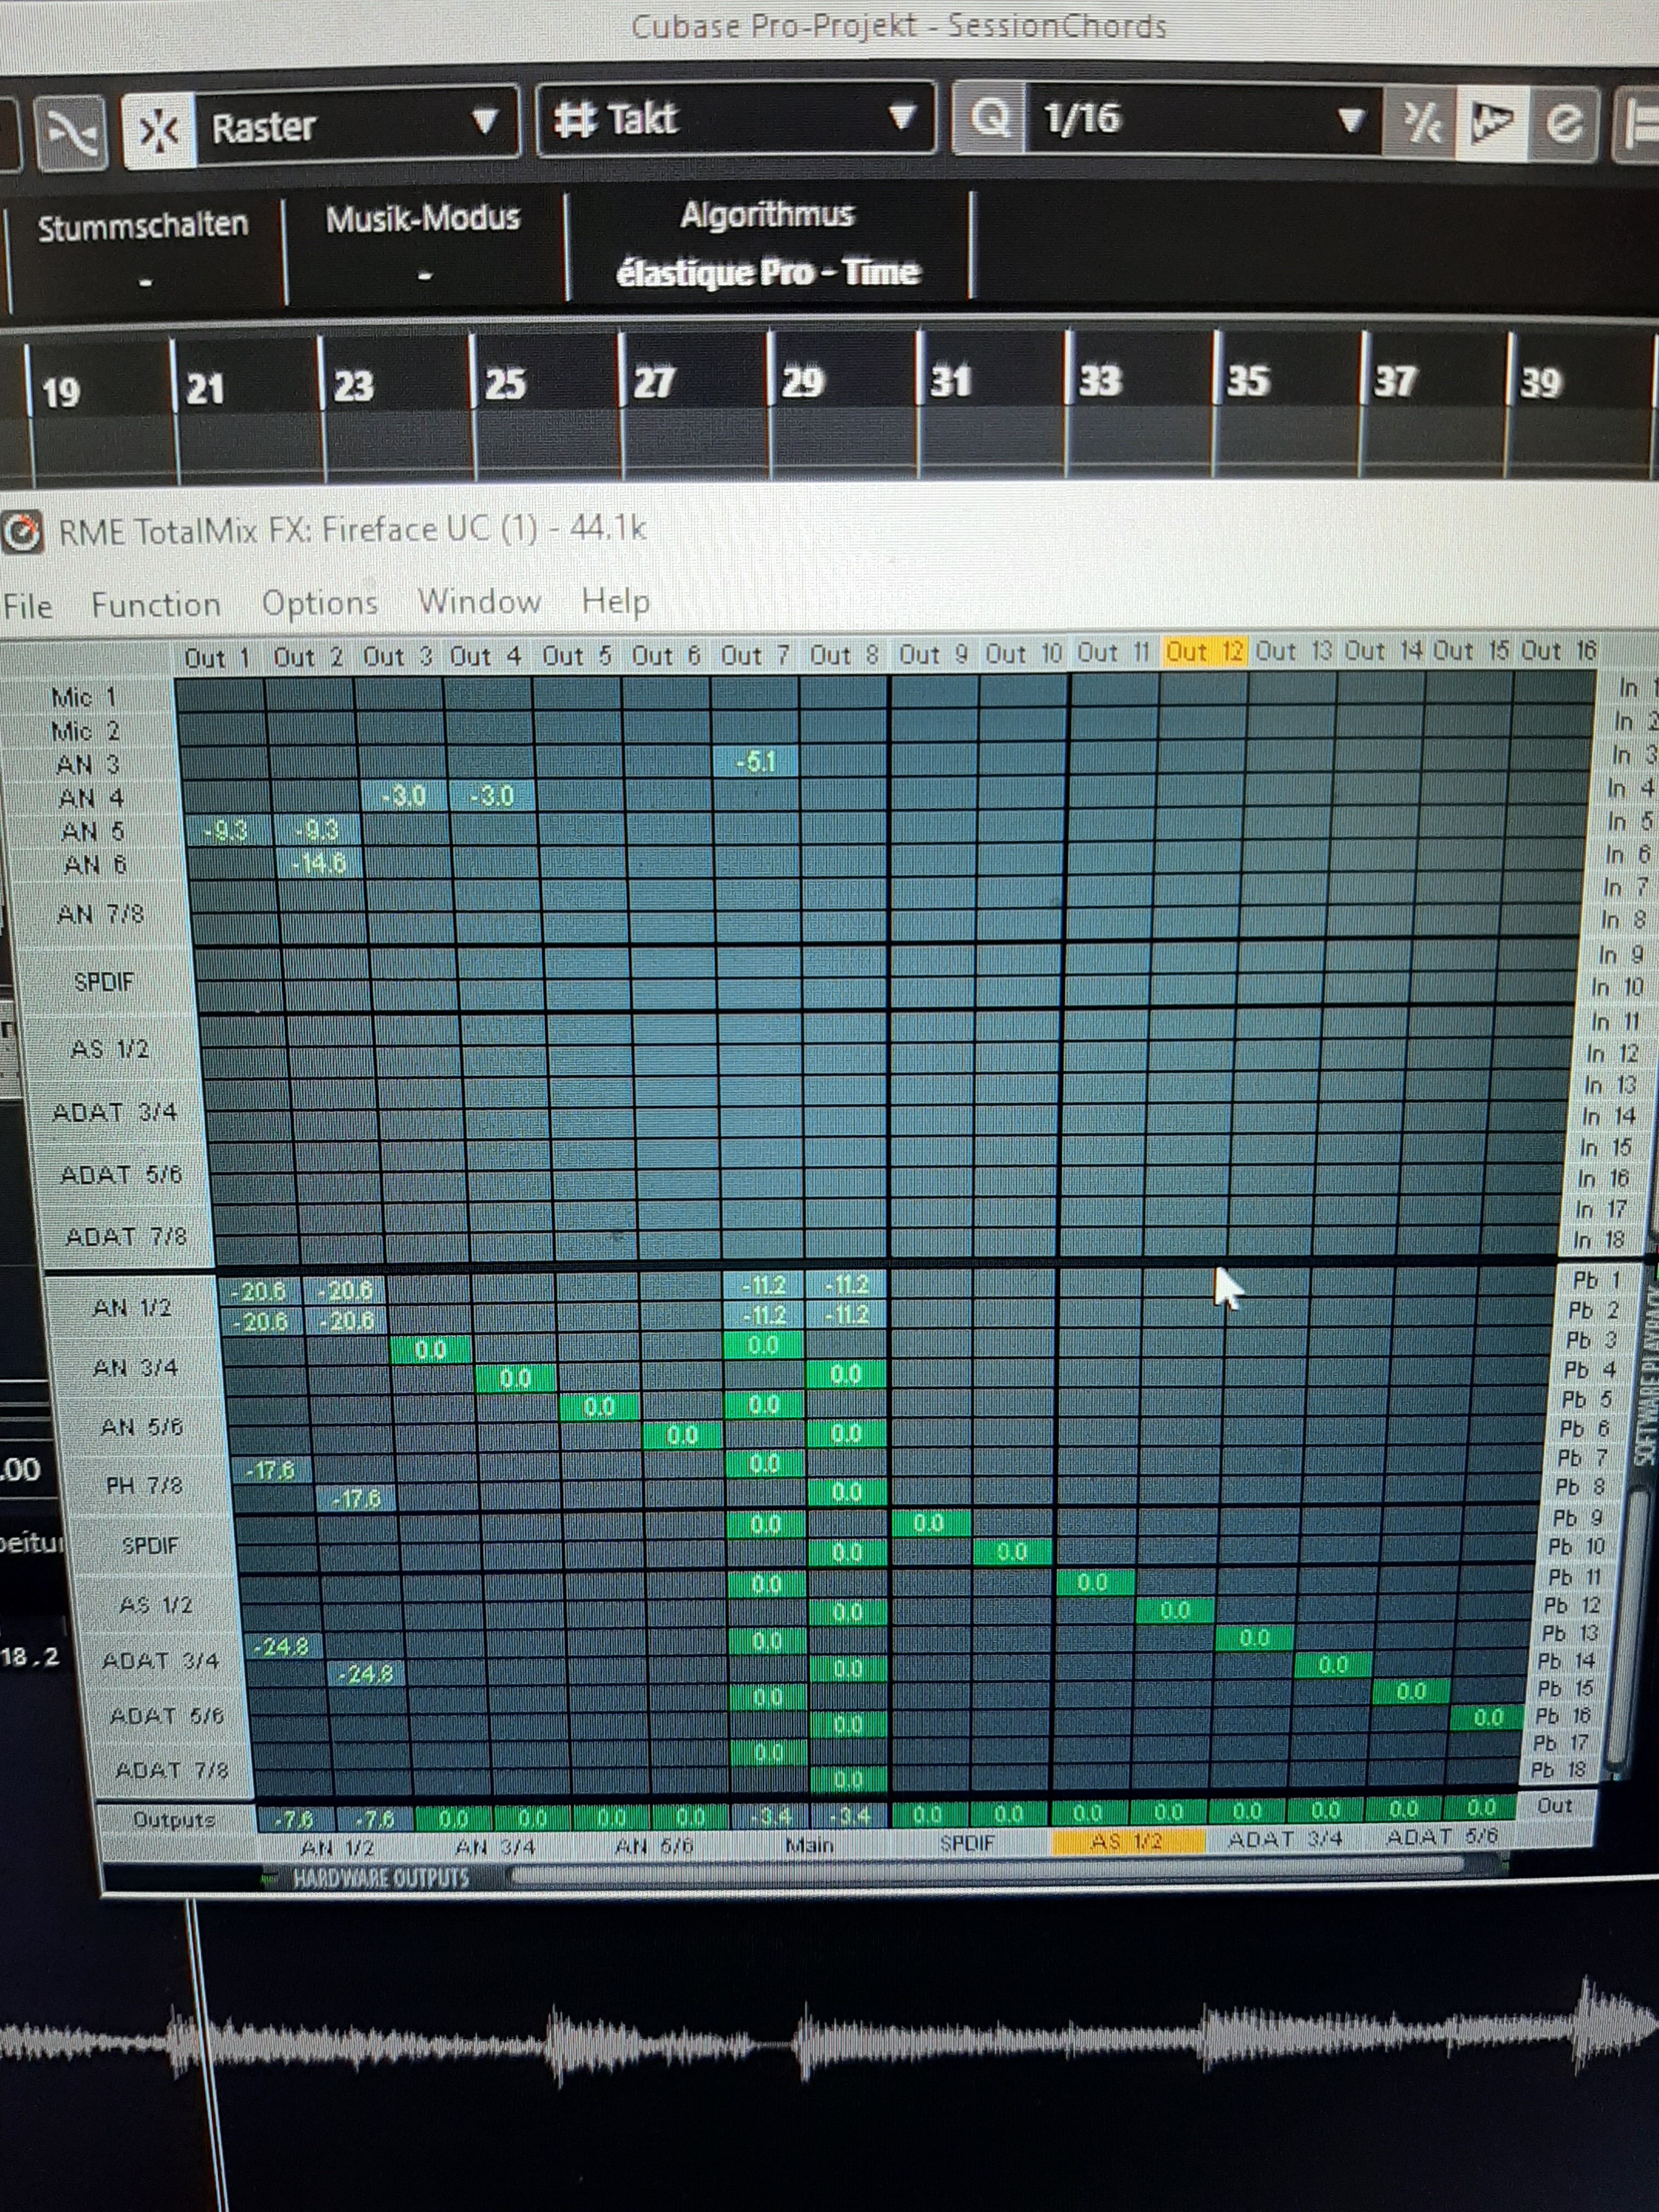Select the Out 1 column header
Screen dimensions: 1659x2212
[217, 658]
